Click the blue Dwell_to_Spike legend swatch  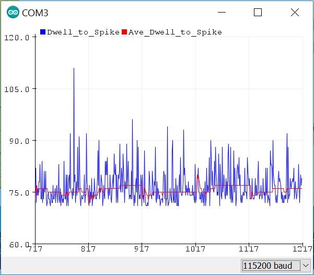[43, 32]
